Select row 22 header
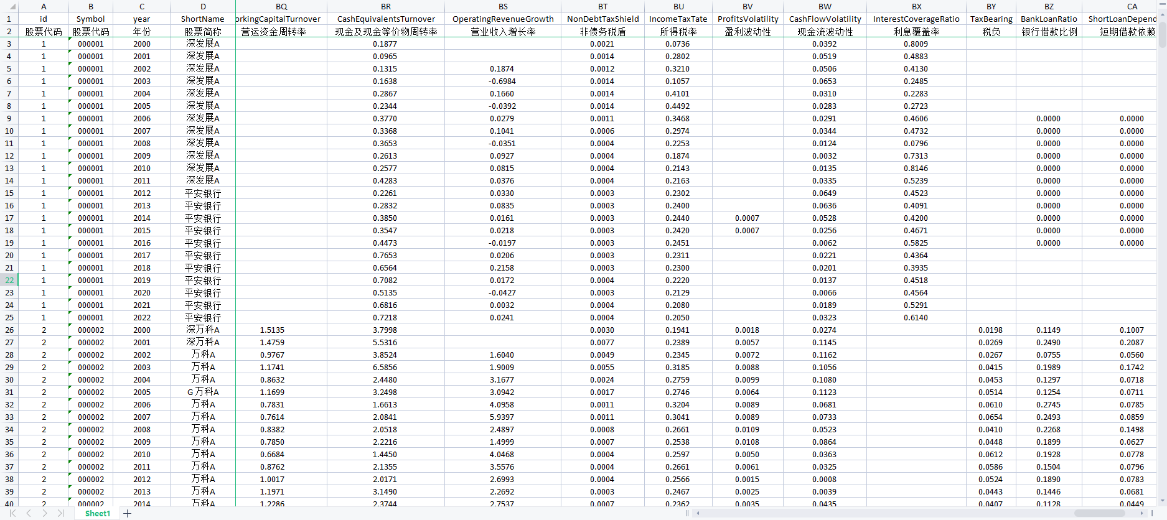This screenshot has height=520, width=1167. [9, 280]
